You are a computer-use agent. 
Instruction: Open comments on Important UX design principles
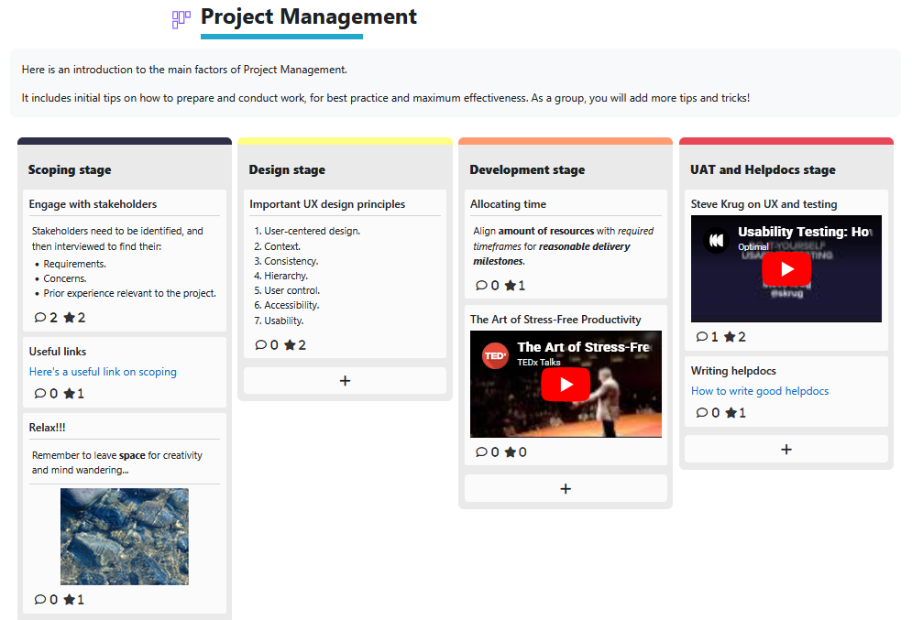click(262, 344)
